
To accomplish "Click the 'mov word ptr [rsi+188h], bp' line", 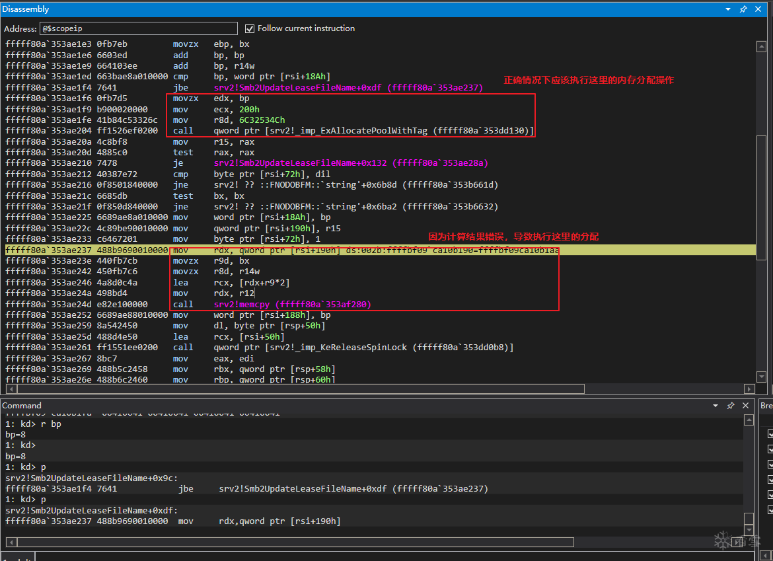I will [x=168, y=315].
